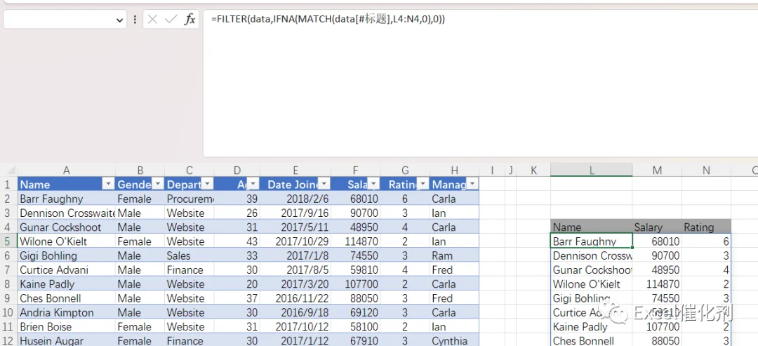Confirm formula entry with the checkmark icon
758x346 pixels.
pyautogui.click(x=171, y=20)
